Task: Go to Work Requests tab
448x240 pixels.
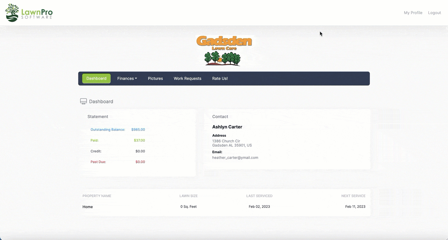Action: point(188,78)
